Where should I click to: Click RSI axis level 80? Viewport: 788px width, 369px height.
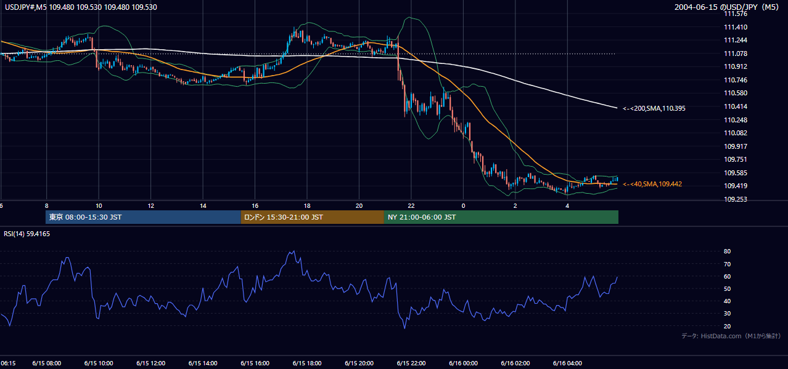[727, 252]
